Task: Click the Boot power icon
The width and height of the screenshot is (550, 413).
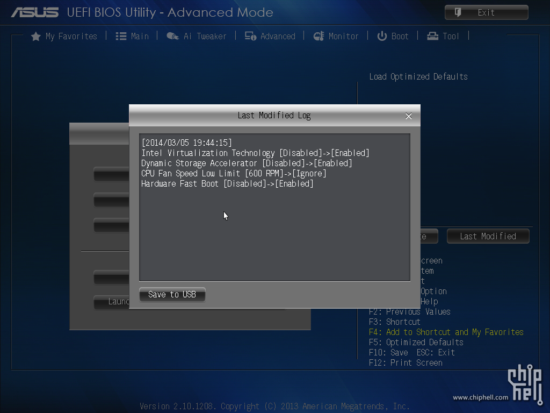Action: tap(382, 36)
